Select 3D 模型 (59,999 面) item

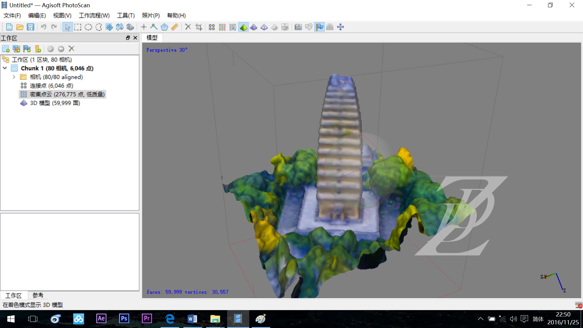click(x=55, y=103)
